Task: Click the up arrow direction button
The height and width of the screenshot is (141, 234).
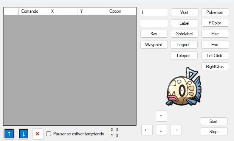Action: tap(161, 116)
